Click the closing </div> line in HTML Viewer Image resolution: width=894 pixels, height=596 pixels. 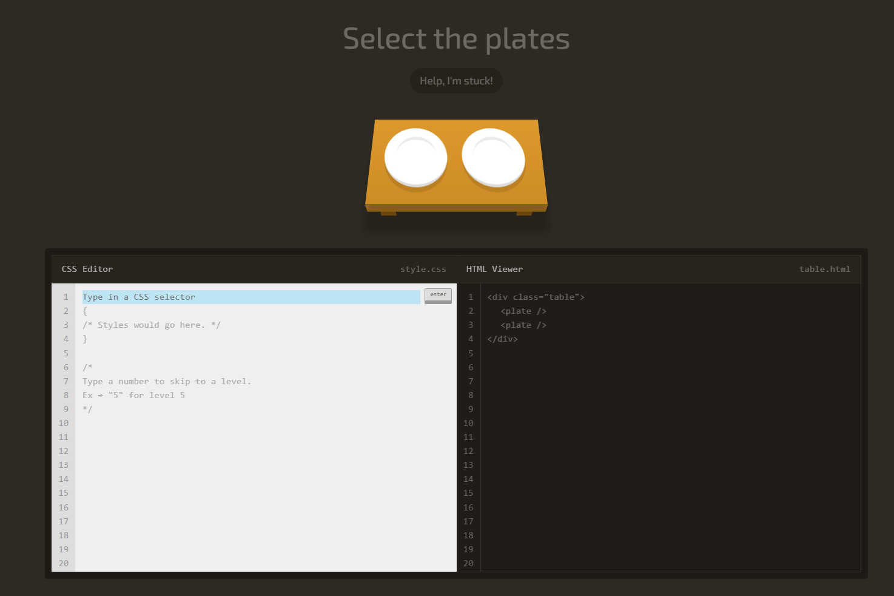[x=502, y=339]
